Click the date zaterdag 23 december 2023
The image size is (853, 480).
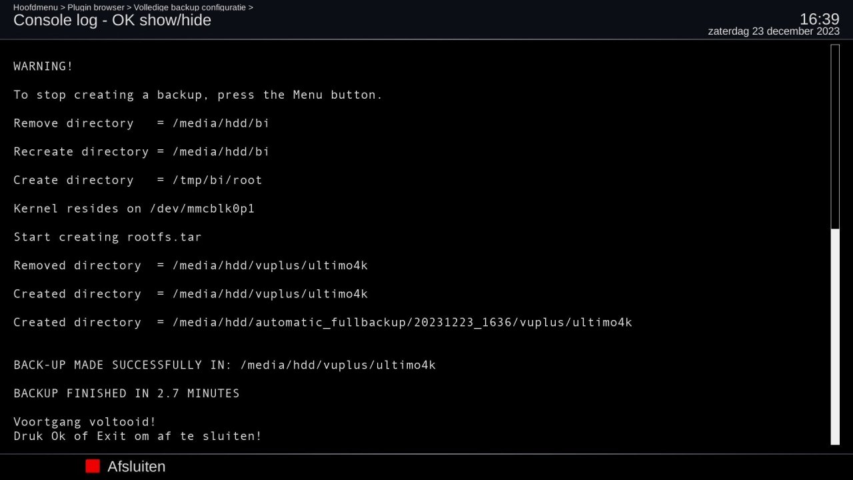[773, 31]
